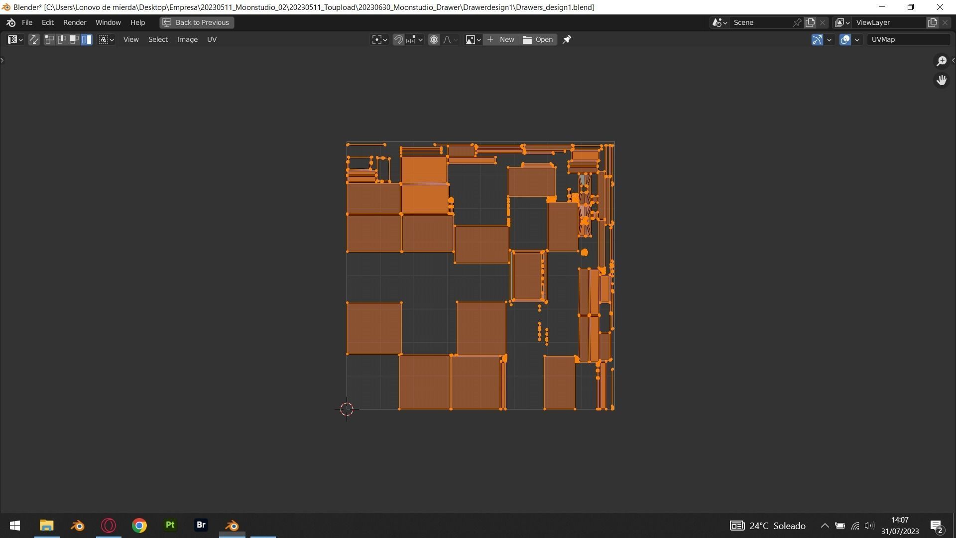956x538 pixels.
Task: Open the pivot point dropdown
Action: [379, 39]
